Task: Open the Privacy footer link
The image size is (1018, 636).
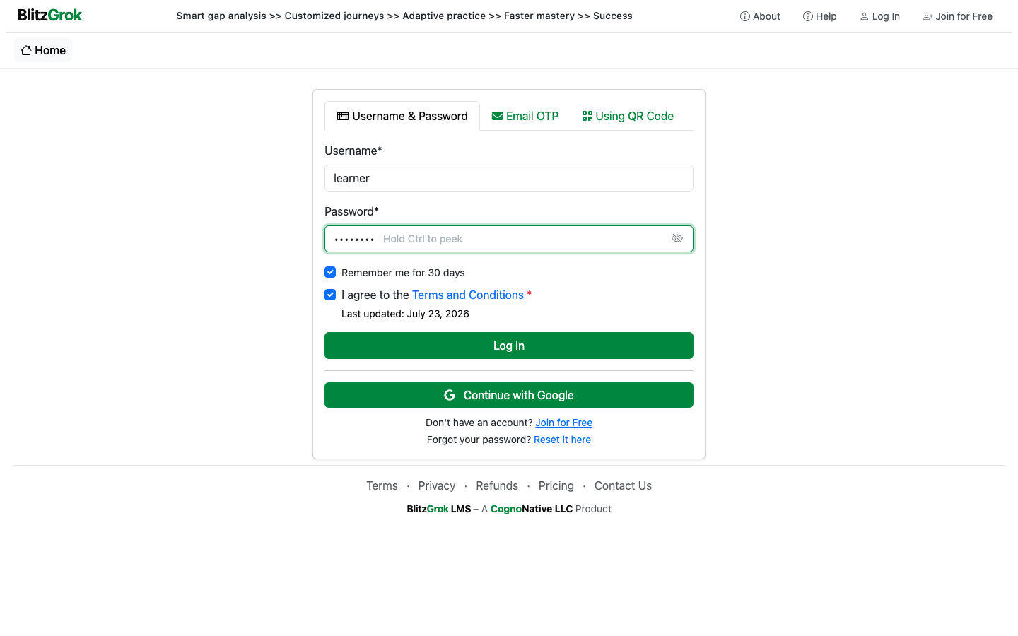Action: click(437, 485)
